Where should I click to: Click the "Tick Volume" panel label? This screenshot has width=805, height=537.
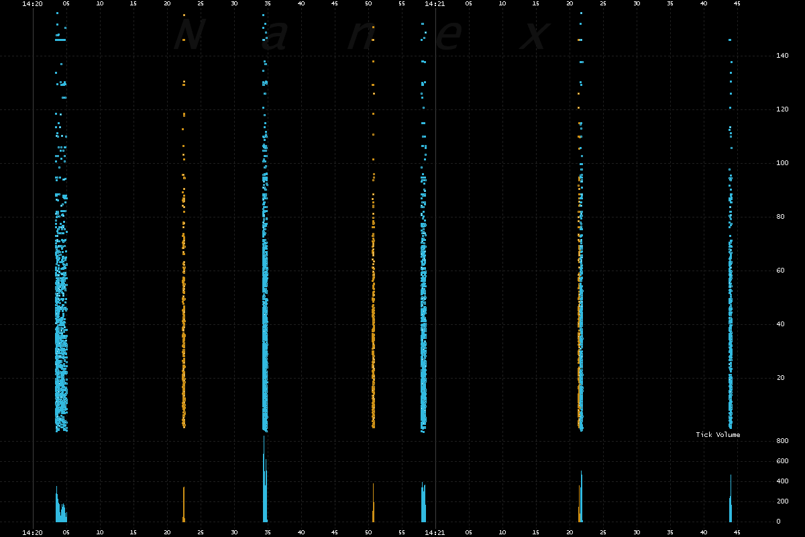[718, 435]
